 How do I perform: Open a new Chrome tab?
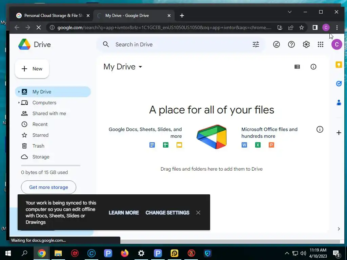tap(182, 16)
